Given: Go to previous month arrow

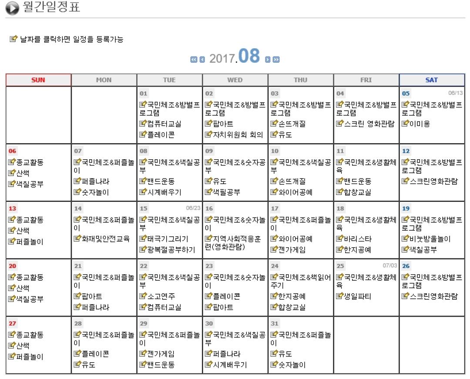Looking at the screenshot, I should click(202, 60).
